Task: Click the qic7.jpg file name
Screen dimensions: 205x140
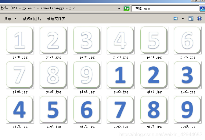Action: [154, 127]
